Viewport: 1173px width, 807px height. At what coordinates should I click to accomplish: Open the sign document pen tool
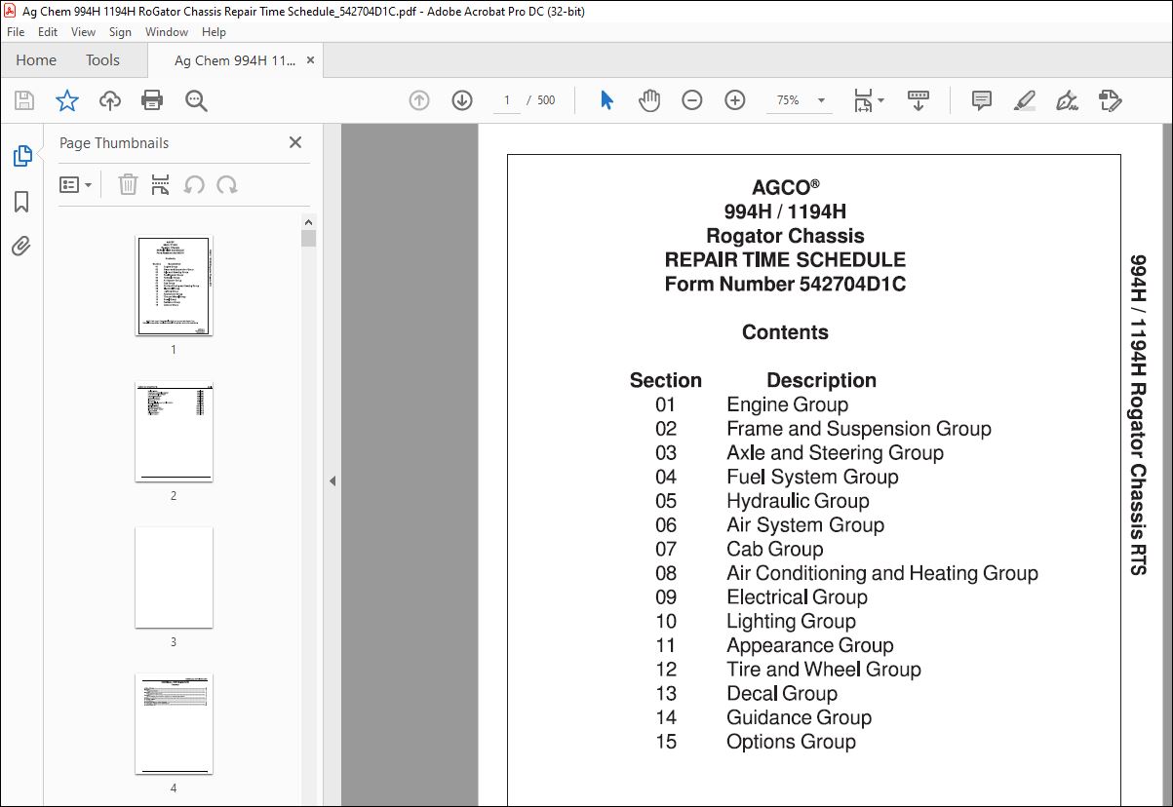(1068, 100)
